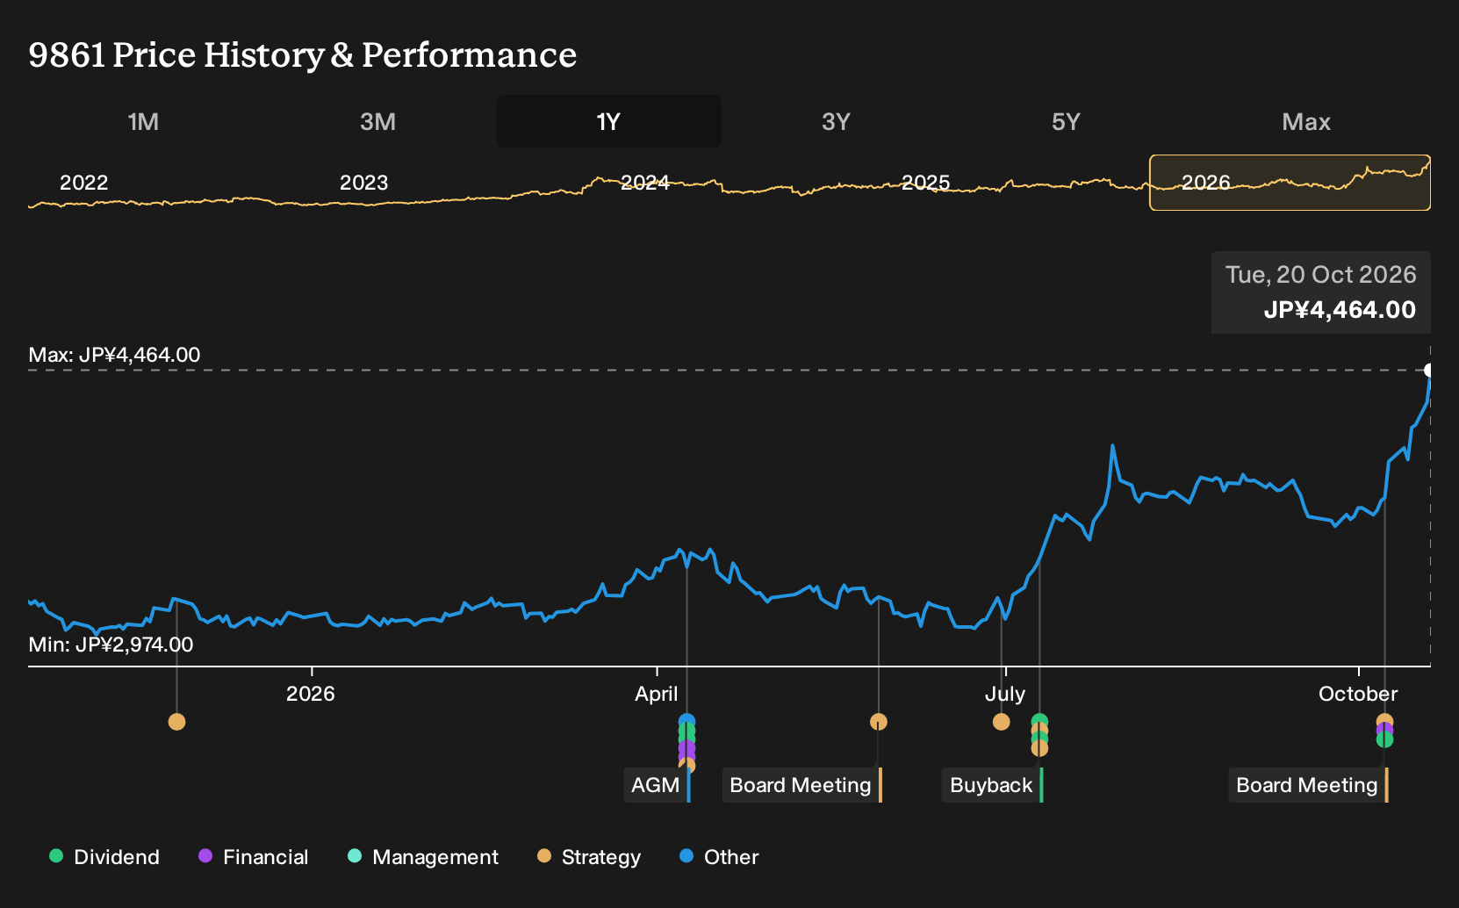Switch chart to 3Y range
The height and width of the screenshot is (908, 1459).
tap(836, 121)
